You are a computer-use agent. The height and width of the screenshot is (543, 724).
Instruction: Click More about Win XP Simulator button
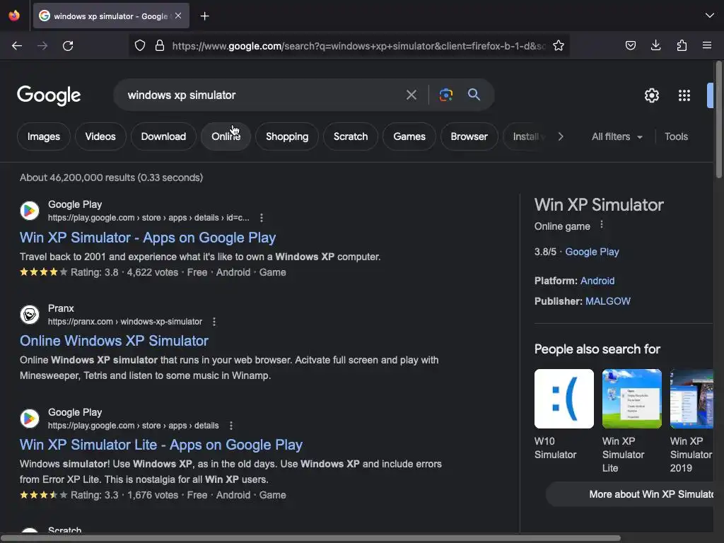630,494
